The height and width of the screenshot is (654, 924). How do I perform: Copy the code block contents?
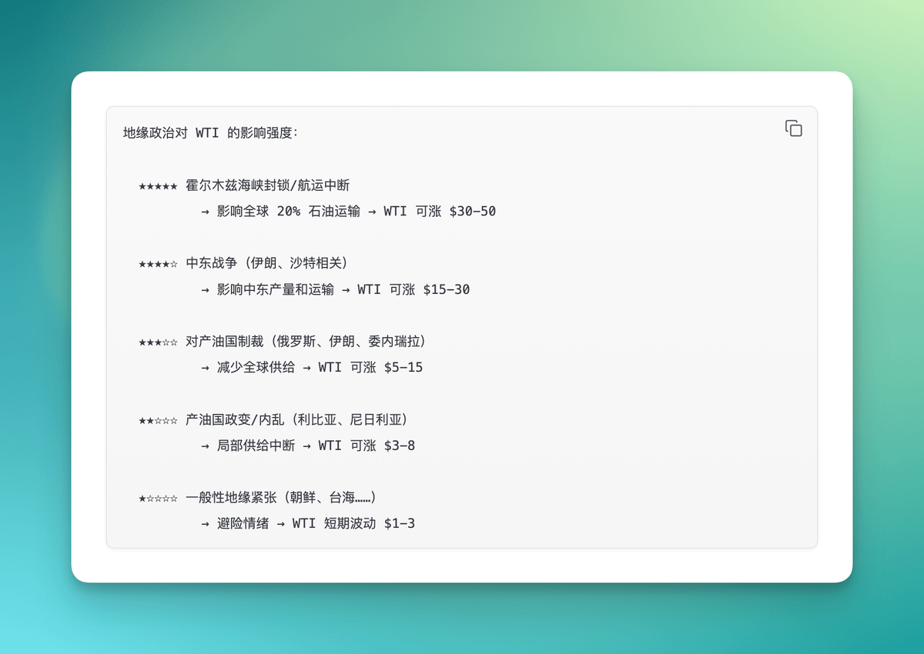click(x=793, y=128)
